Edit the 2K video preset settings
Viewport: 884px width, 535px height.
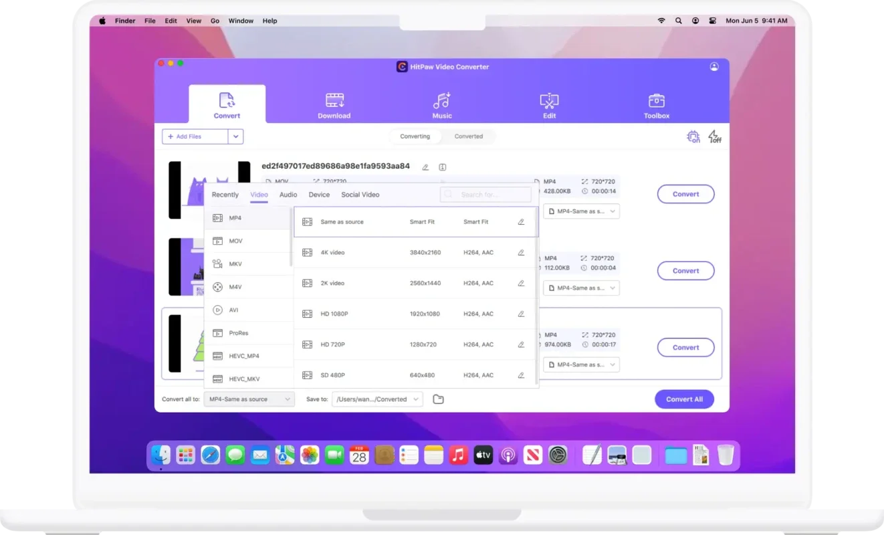(521, 284)
